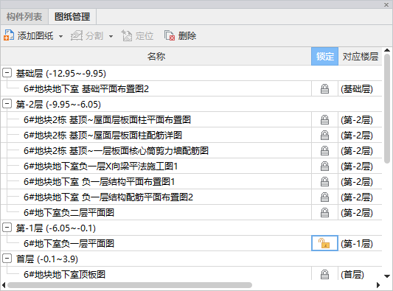This screenshot has height=291, width=393.
Task: Toggle lock for 负一层X向梁平法施工图1 row
Action: pyautogui.click(x=324, y=166)
